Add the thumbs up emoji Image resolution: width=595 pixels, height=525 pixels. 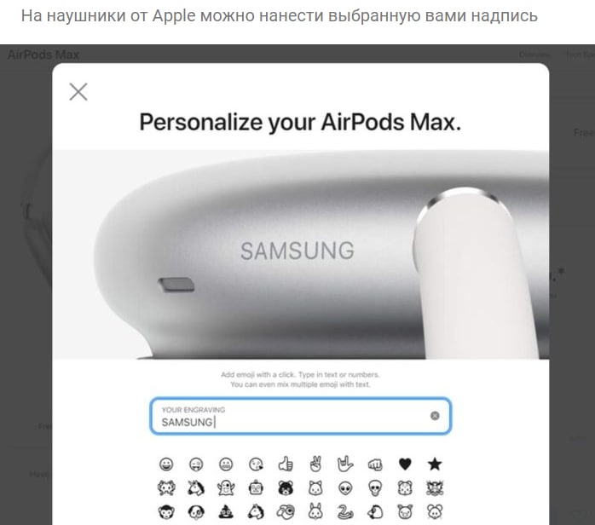click(286, 464)
